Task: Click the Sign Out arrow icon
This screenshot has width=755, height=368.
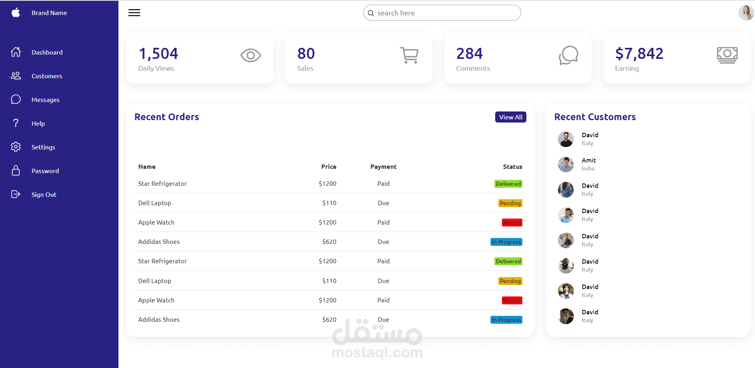Action: 16,194
